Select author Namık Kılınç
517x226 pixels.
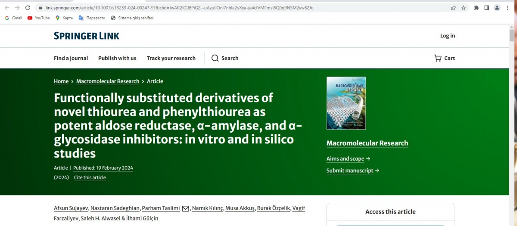208,208
